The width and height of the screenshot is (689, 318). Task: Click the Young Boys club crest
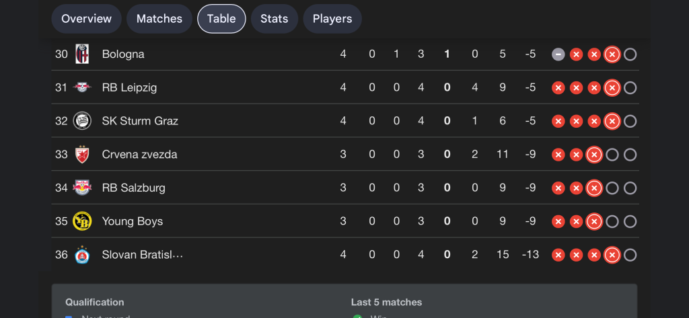click(x=82, y=221)
